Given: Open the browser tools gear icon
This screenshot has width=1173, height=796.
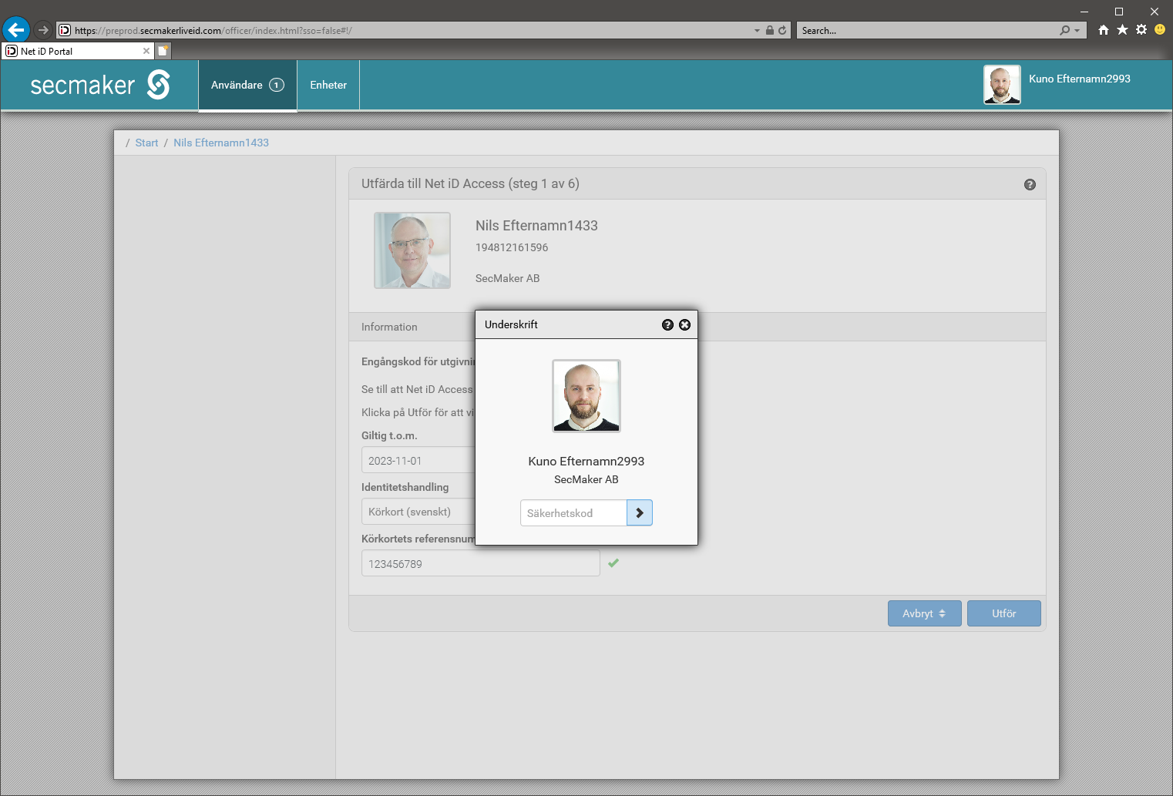Looking at the screenshot, I should (1141, 30).
